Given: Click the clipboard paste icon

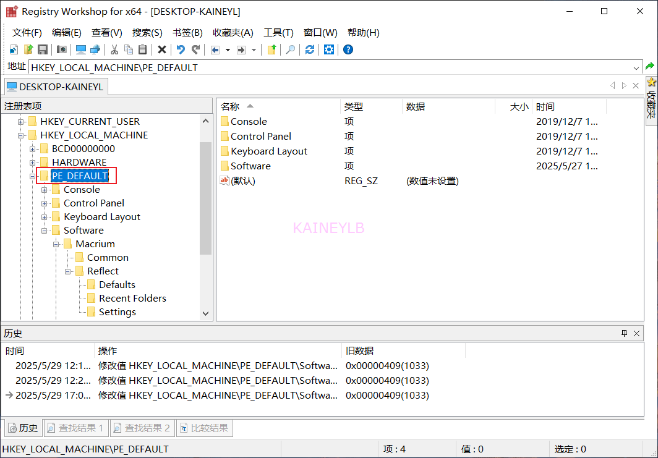Looking at the screenshot, I should (143, 49).
